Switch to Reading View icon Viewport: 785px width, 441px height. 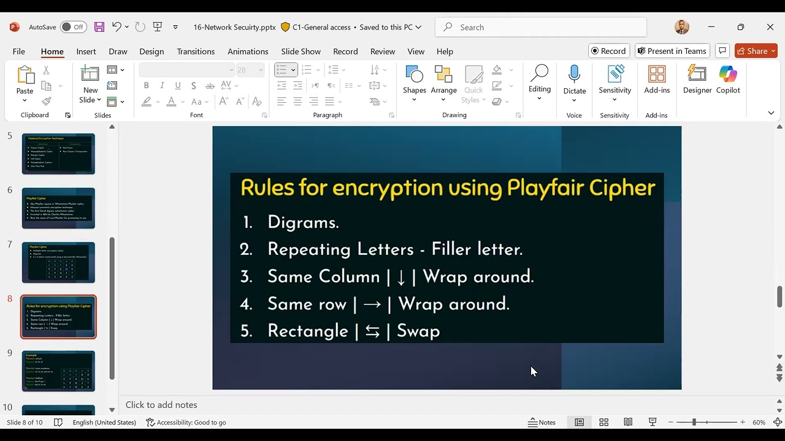(628, 422)
